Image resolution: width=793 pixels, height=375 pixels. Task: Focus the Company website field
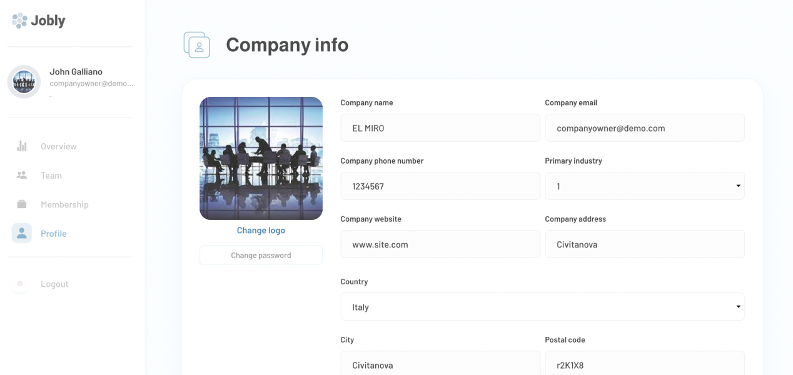point(440,244)
